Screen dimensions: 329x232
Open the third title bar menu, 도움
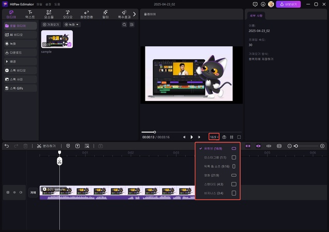[57, 4]
